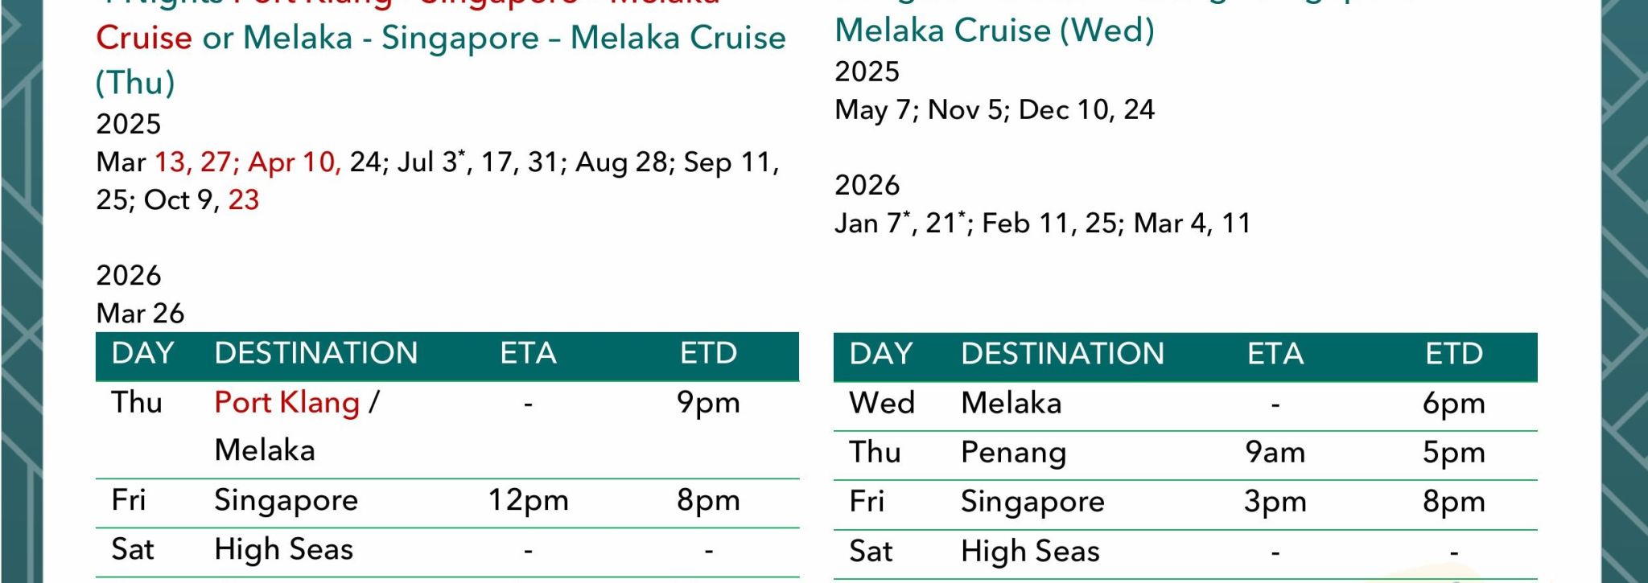
Task: Select the Mar 26 date under 2026
Action: coord(140,313)
